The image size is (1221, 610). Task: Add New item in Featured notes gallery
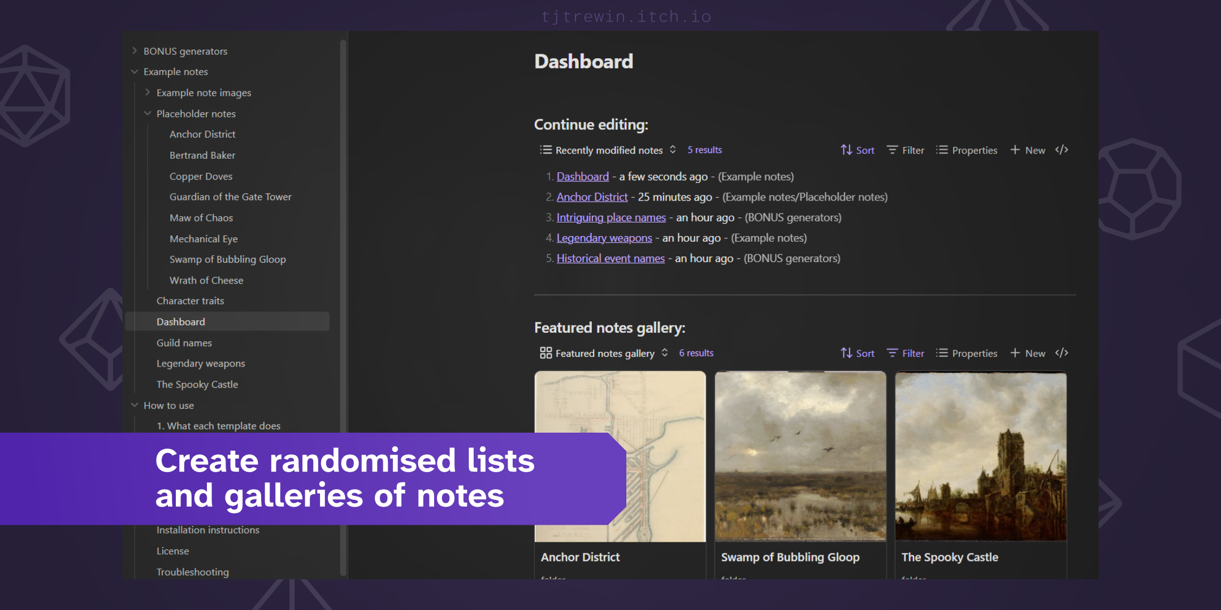point(1028,353)
